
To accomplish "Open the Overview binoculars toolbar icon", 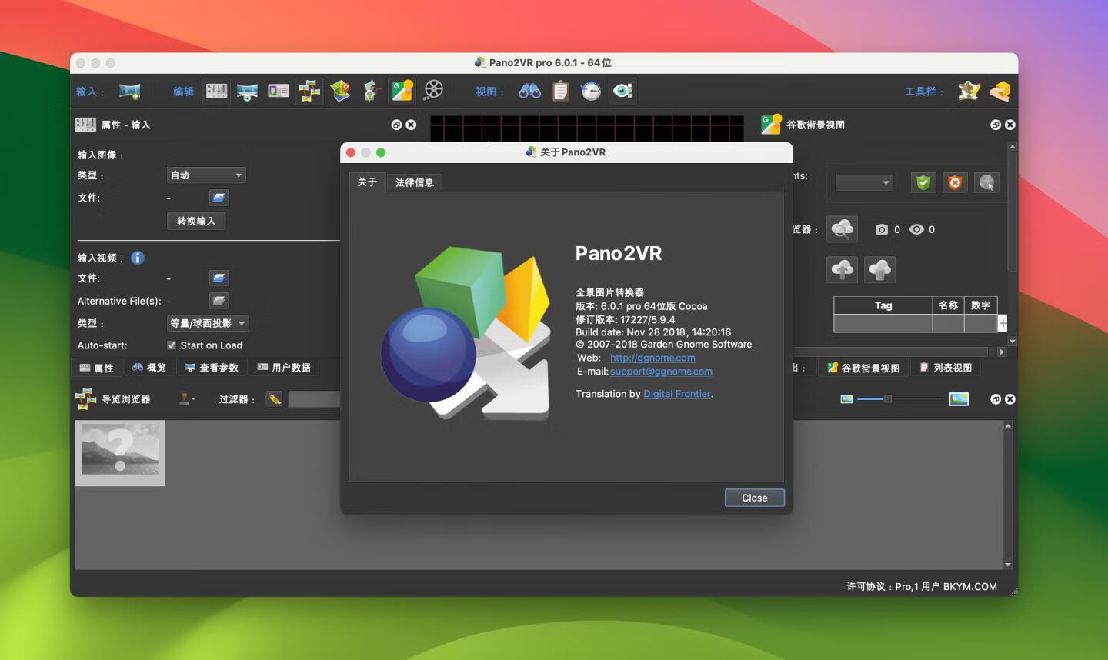I will click(x=529, y=91).
